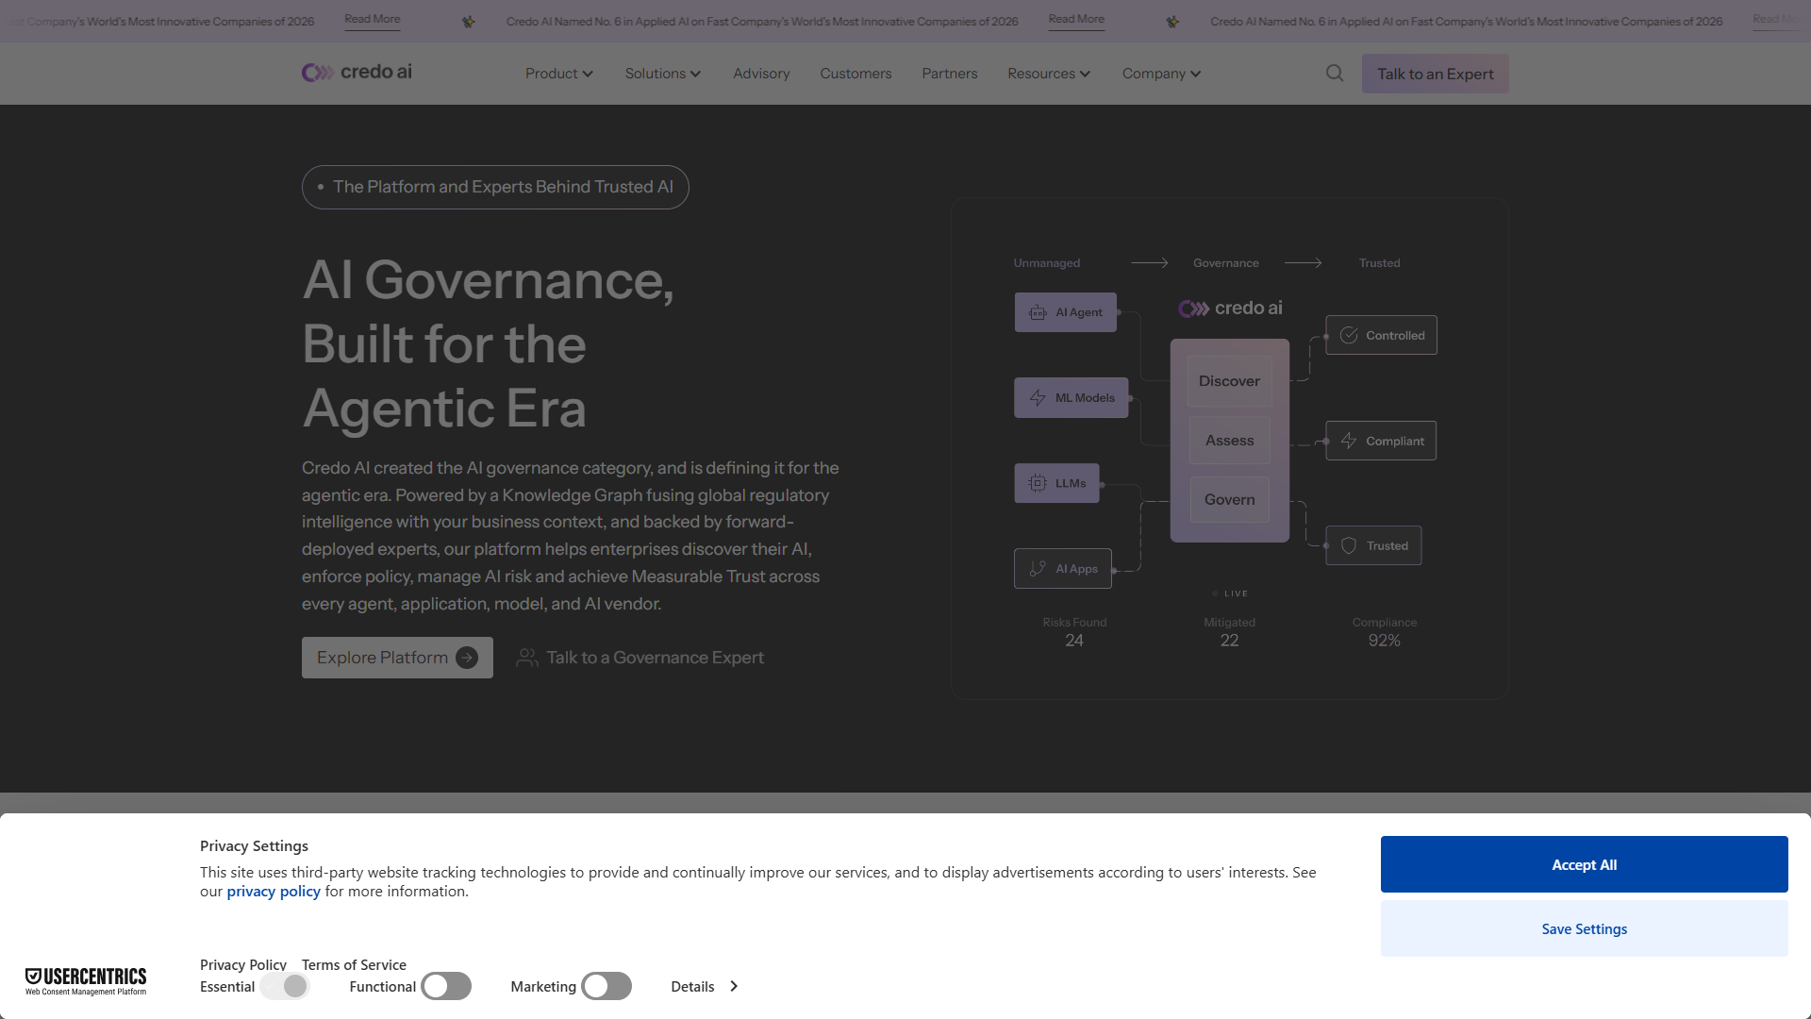Enable the Functional cookies switch
Screen dimensions: 1811x1019
[446, 987]
